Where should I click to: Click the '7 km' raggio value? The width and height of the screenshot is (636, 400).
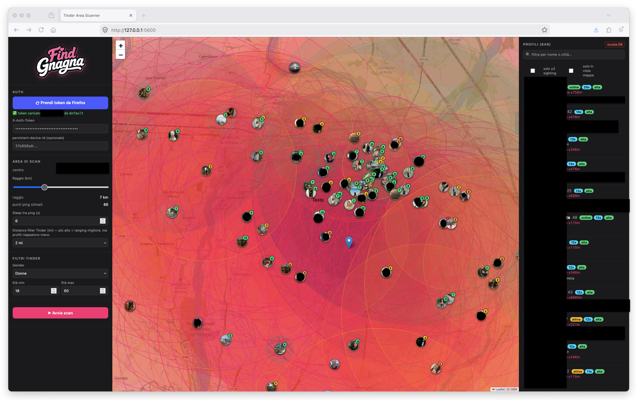(104, 198)
